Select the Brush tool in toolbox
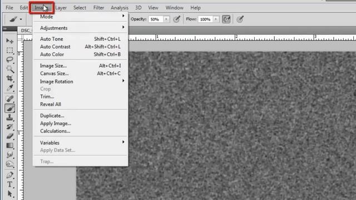 [x=9, y=108]
